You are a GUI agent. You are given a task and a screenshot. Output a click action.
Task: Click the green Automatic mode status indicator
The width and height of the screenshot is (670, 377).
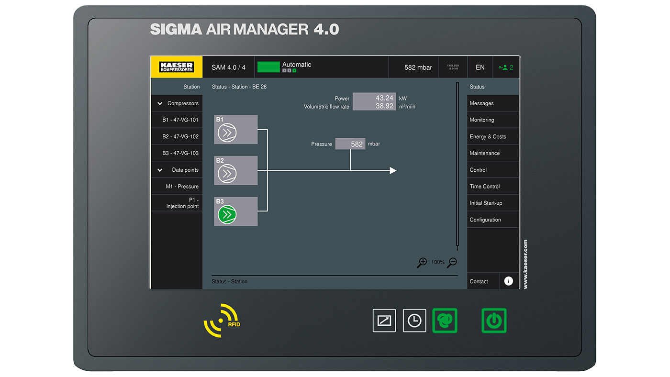click(x=268, y=67)
